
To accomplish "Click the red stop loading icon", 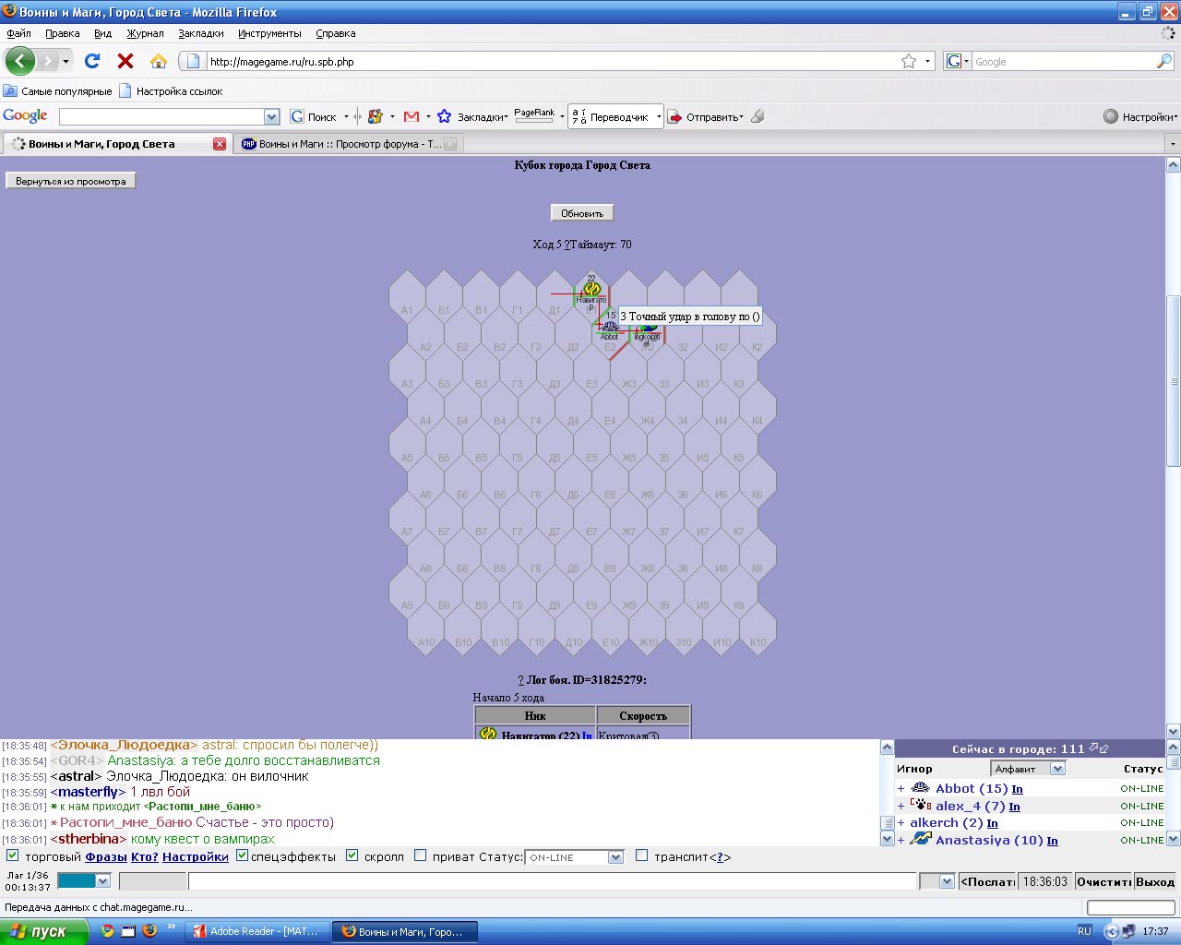I will pos(125,61).
